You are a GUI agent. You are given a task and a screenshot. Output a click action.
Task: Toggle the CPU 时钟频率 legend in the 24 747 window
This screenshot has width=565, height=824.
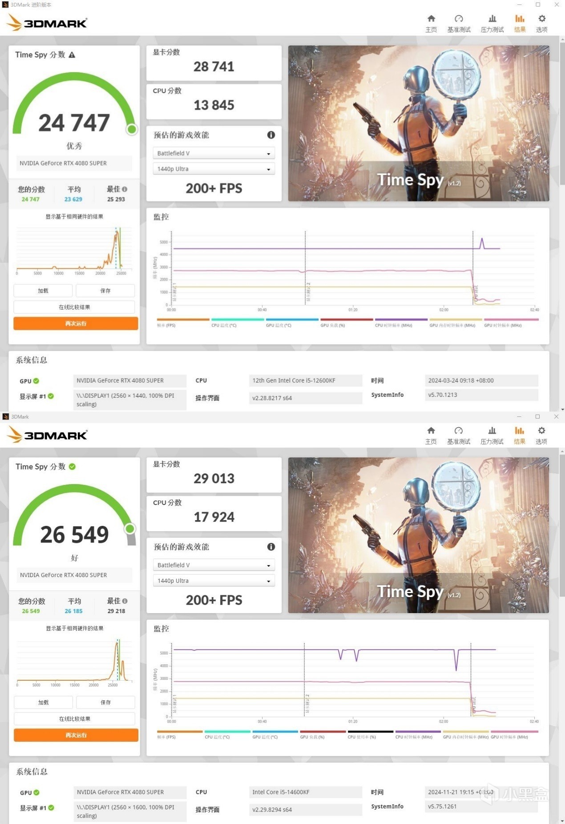coord(401,322)
